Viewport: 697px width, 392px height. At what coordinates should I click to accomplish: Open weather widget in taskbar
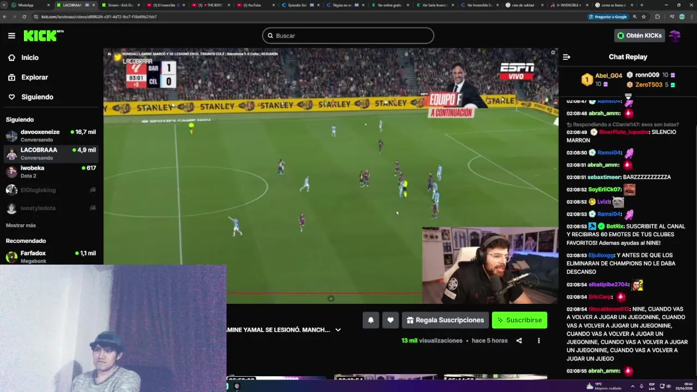point(604,386)
